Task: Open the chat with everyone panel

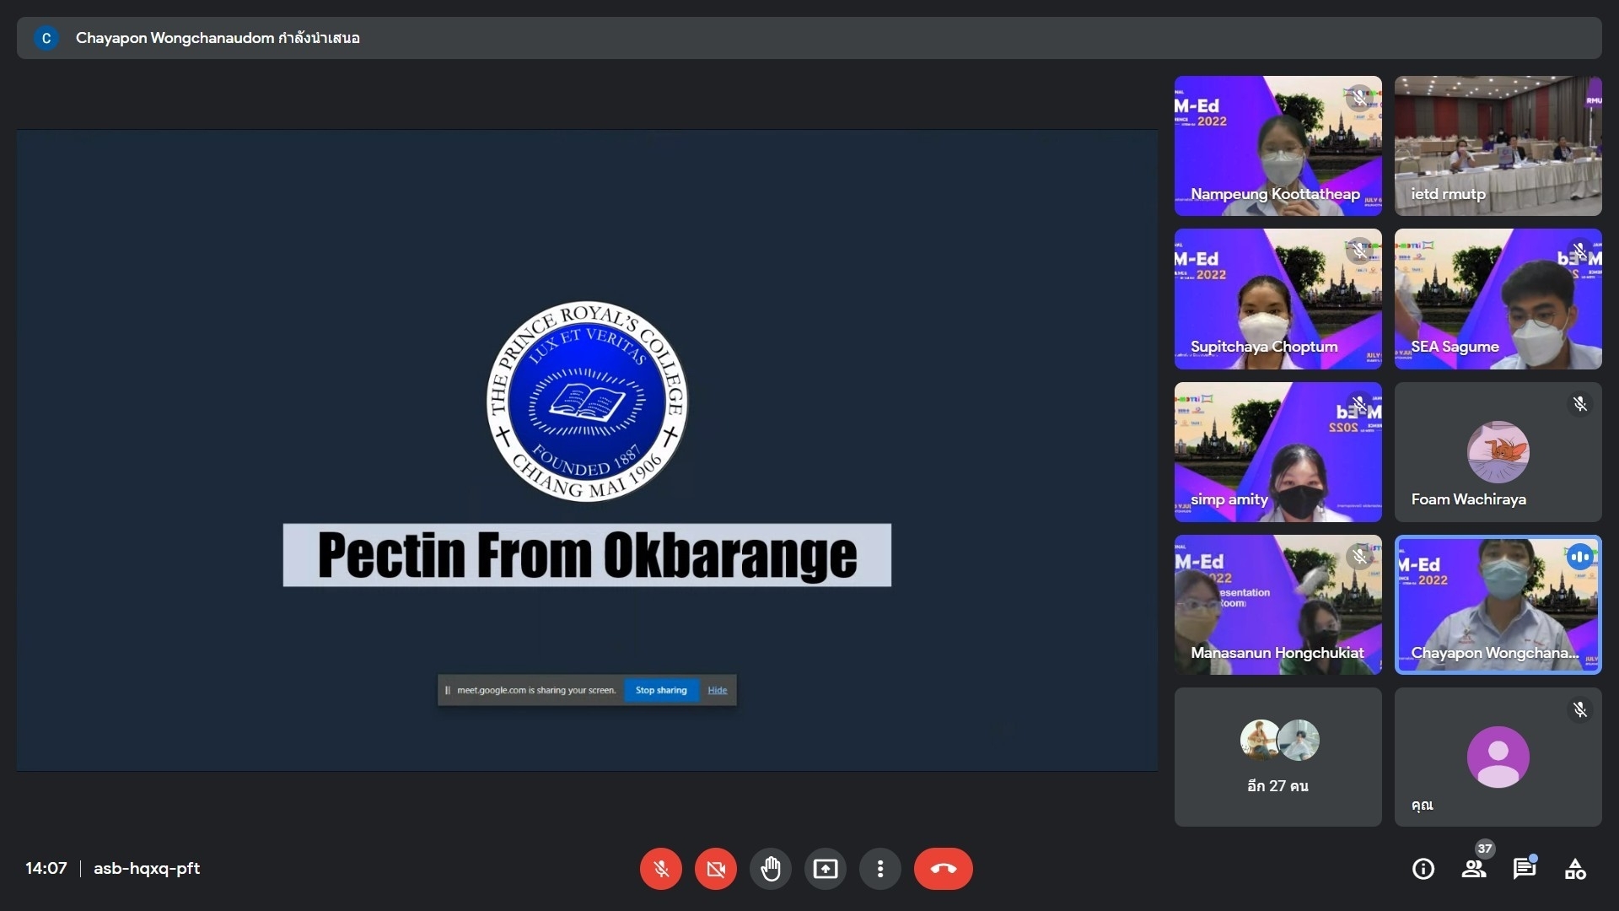Action: (x=1525, y=869)
